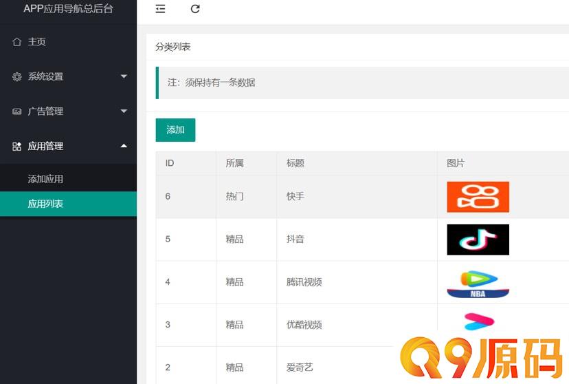The image size is (569, 384).
Task: Click the APP应用导航总后台 header title
Action: [x=68, y=9]
